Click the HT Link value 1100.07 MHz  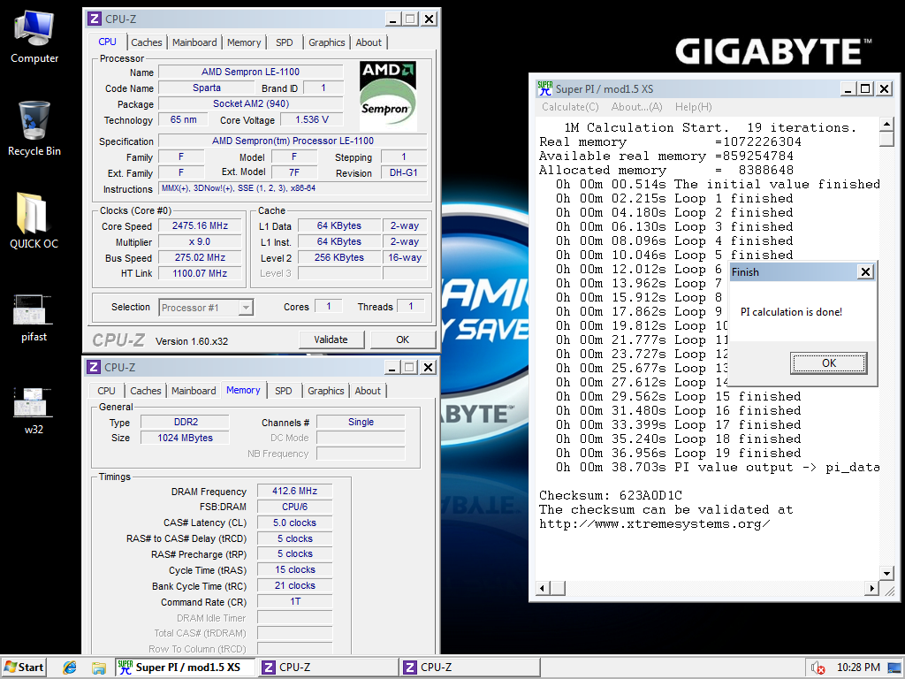201,273
